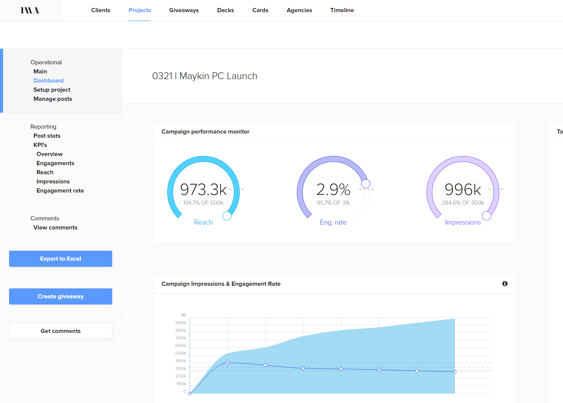Navigate to the Agencies tab
This screenshot has height=403, width=563.
point(299,10)
